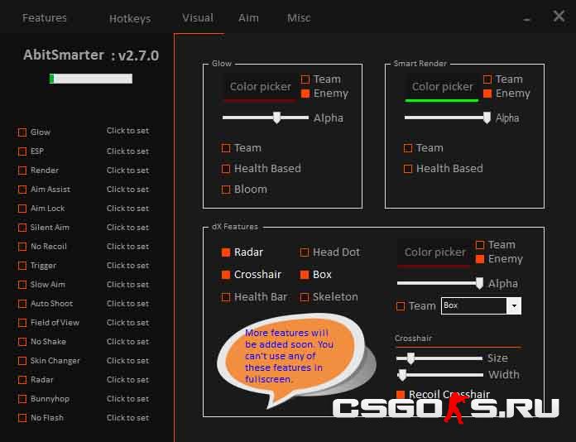Enable the Skeleton checkbox
The image size is (576, 442).
305,297
